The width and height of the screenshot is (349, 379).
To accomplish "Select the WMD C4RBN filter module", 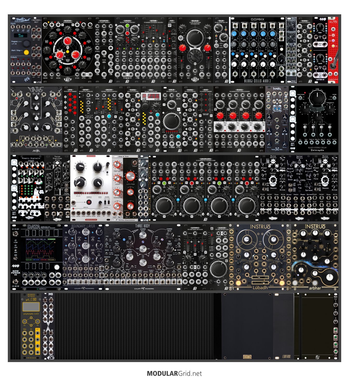I will [x=143, y=188].
